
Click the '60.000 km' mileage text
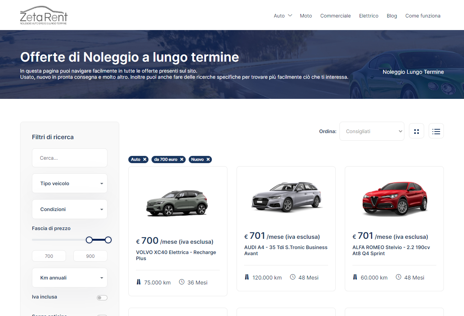(374, 278)
